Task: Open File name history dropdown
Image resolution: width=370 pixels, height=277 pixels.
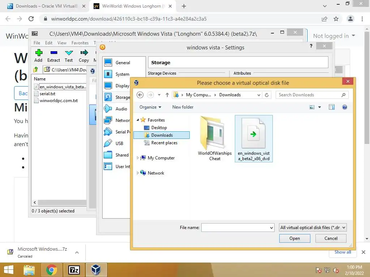Action: (271, 228)
